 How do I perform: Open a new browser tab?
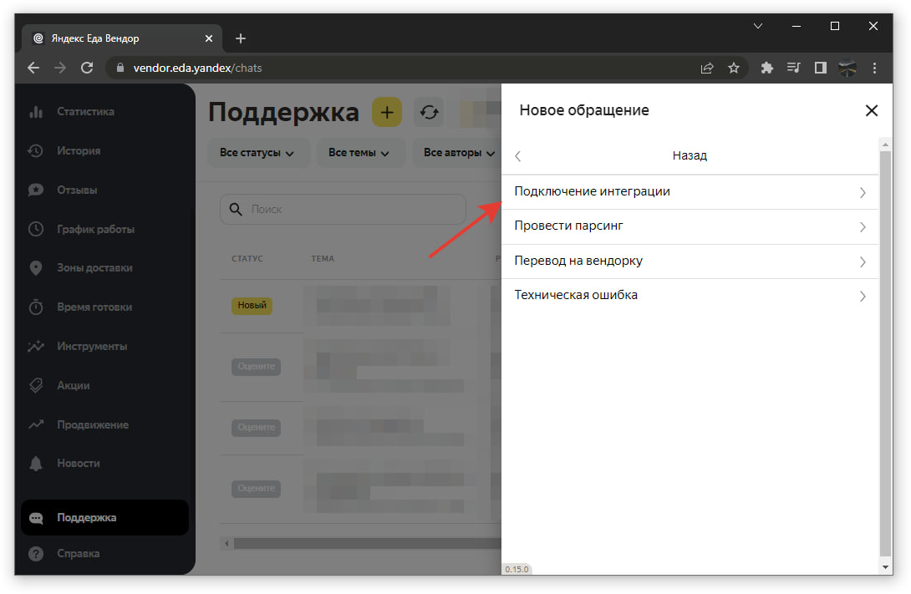[241, 38]
